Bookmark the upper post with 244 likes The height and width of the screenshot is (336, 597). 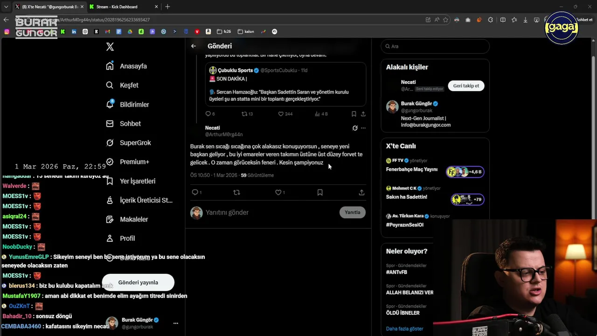pyautogui.click(x=354, y=114)
